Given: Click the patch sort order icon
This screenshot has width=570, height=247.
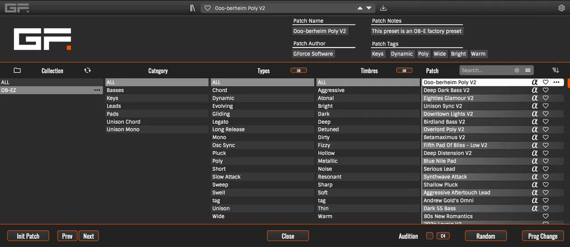Looking at the screenshot, I should coord(556,70).
